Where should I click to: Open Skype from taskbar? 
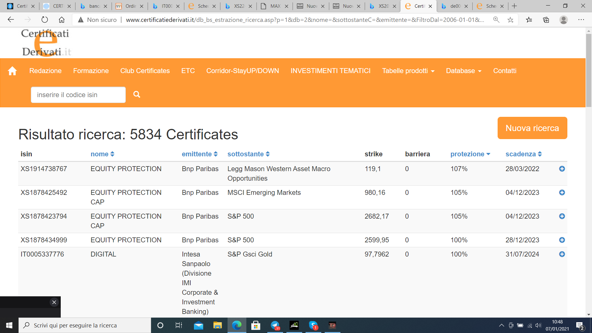313,325
